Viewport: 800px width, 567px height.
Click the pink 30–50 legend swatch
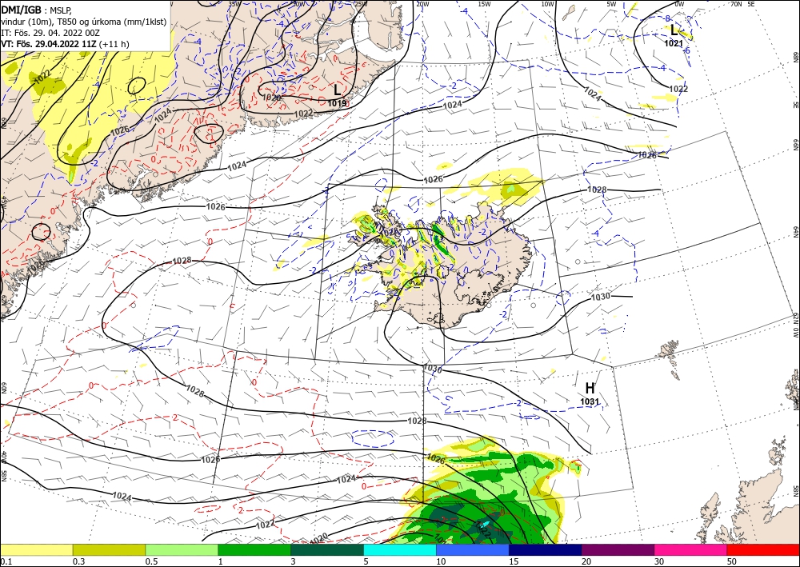click(x=691, y=549)
